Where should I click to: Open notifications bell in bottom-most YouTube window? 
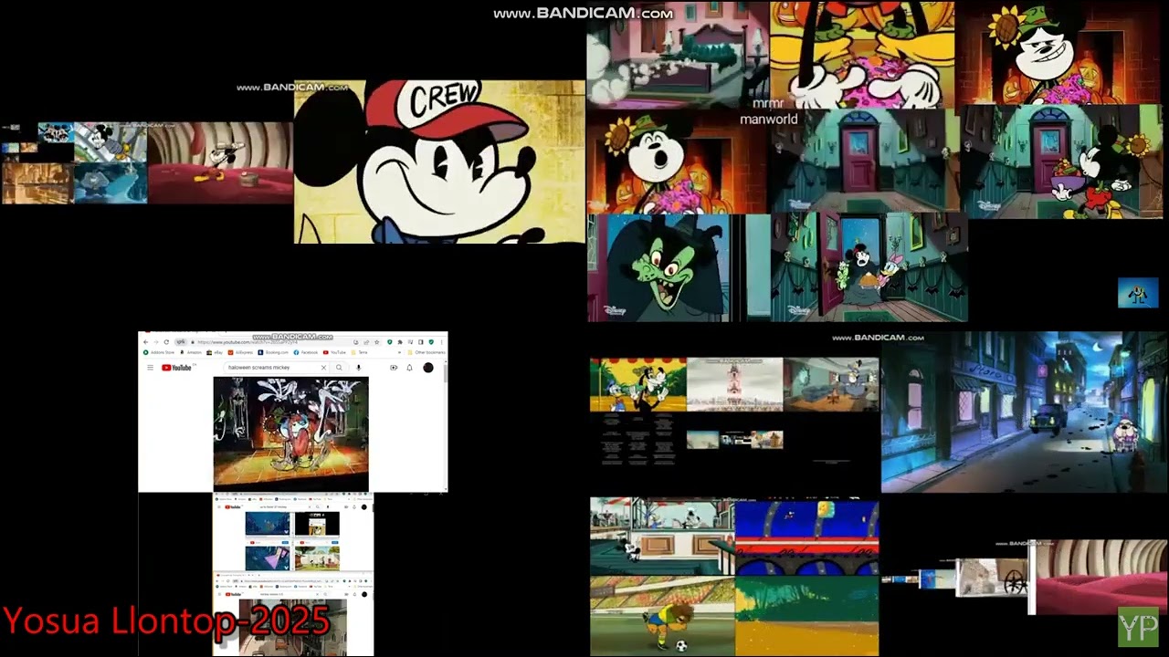(x=354, y=594)
